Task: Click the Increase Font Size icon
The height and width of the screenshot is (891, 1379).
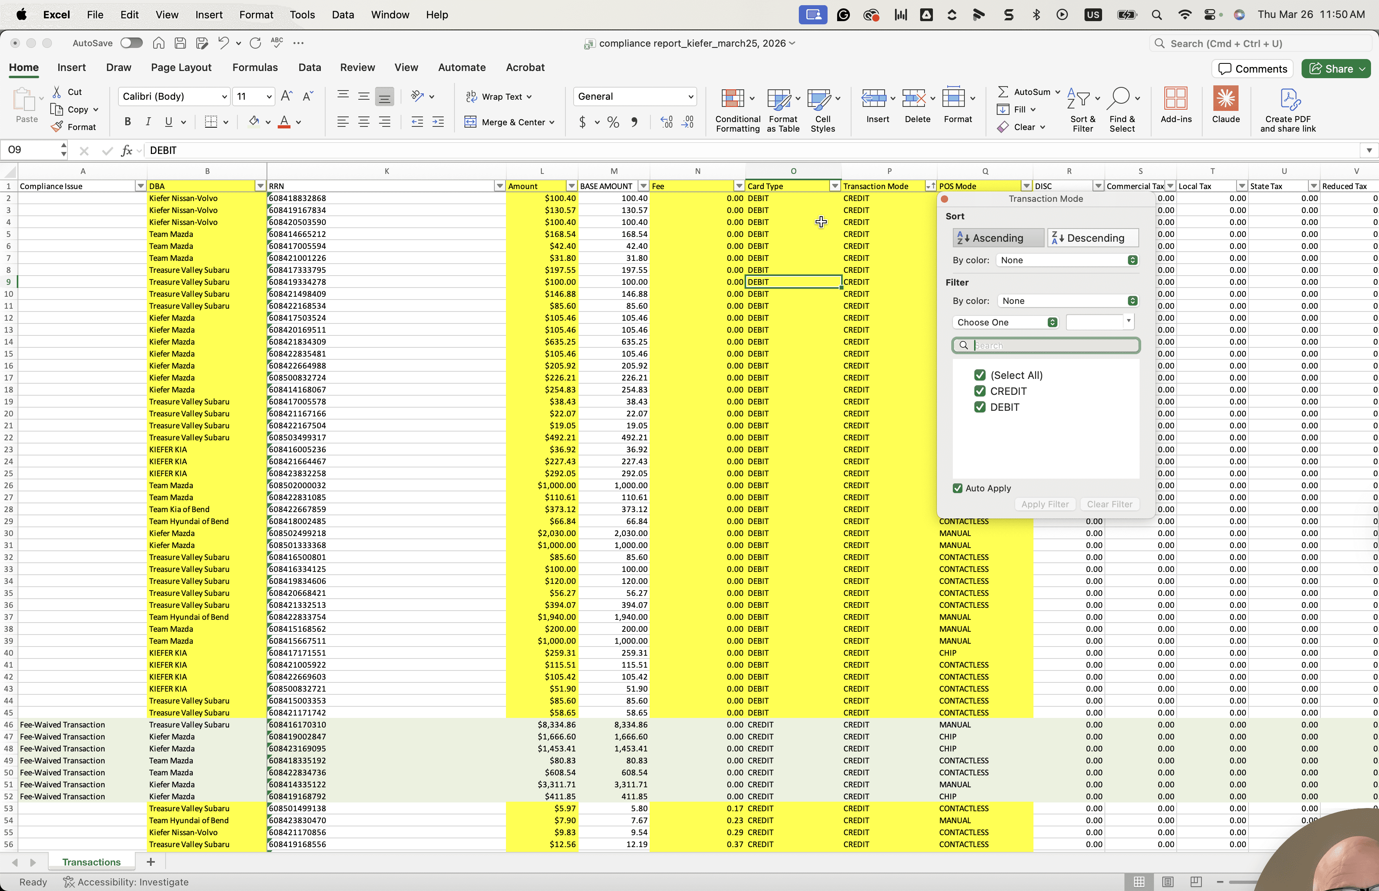Action: [286, 96]
